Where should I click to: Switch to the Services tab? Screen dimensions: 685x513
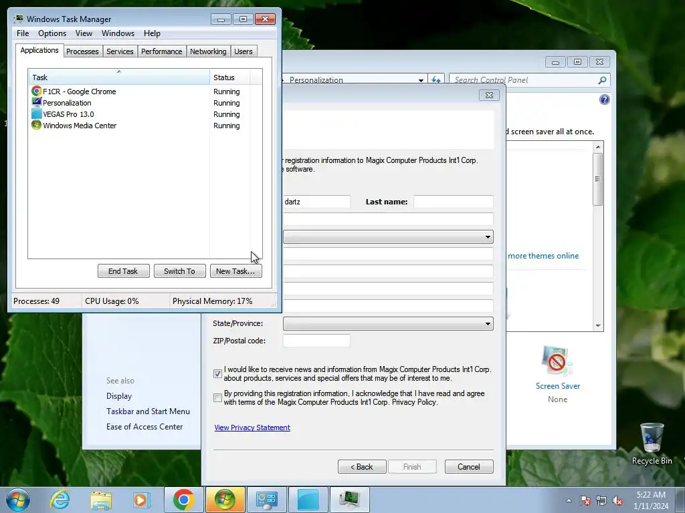pyautogui.click(x=120, y=51)
